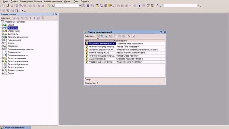Create a new document via toolbar icon
The width and height of the screenshot is (229, 129).
pyautogui.click(x=4, y=6)
